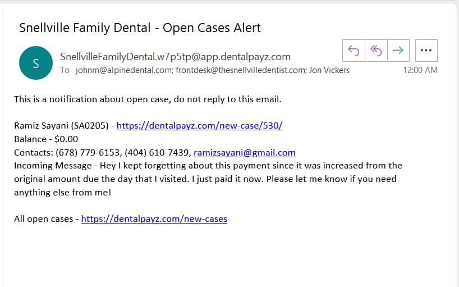
Task: Open the More actions ellipsis menu
Action: 426,51
